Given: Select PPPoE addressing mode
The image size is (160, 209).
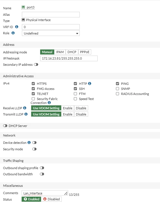Looking at the screenshot, I should [84, 52].
